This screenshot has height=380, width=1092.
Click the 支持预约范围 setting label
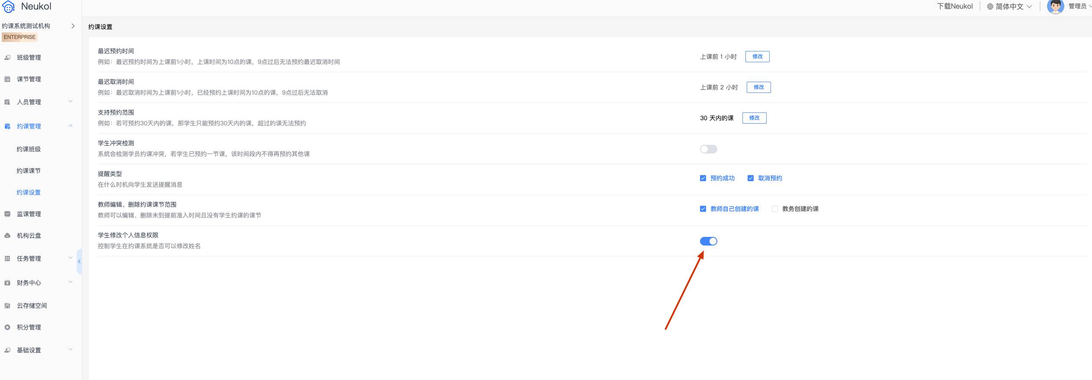pos(116,112)
